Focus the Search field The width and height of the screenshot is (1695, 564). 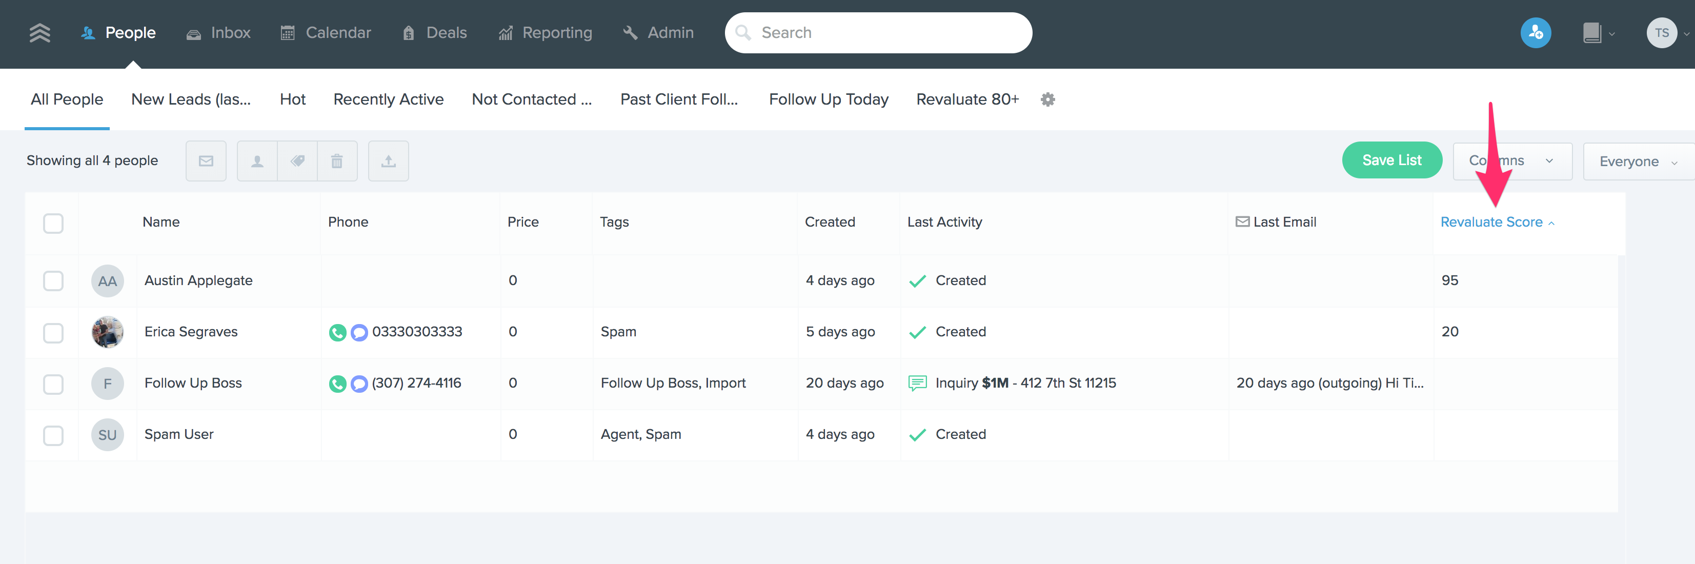878,33
